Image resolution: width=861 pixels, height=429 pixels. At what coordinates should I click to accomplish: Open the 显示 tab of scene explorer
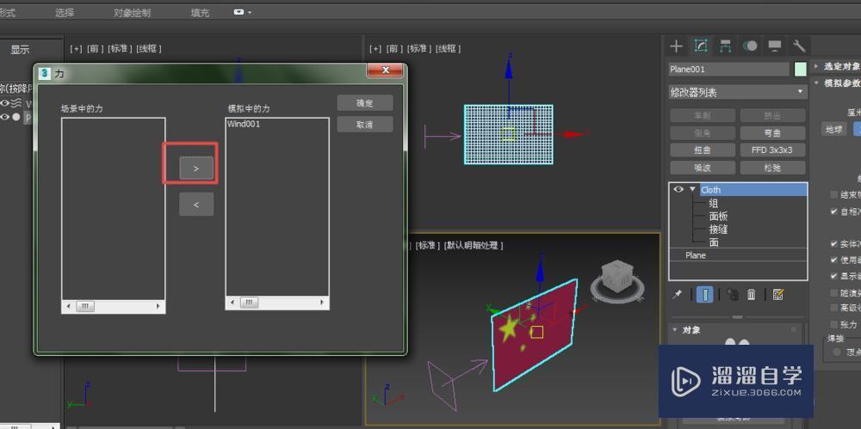21,49
